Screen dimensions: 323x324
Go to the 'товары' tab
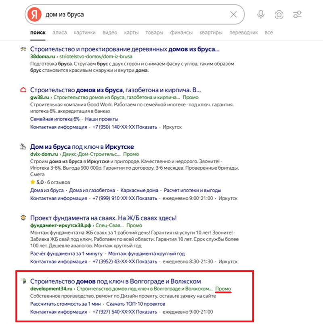154,33
